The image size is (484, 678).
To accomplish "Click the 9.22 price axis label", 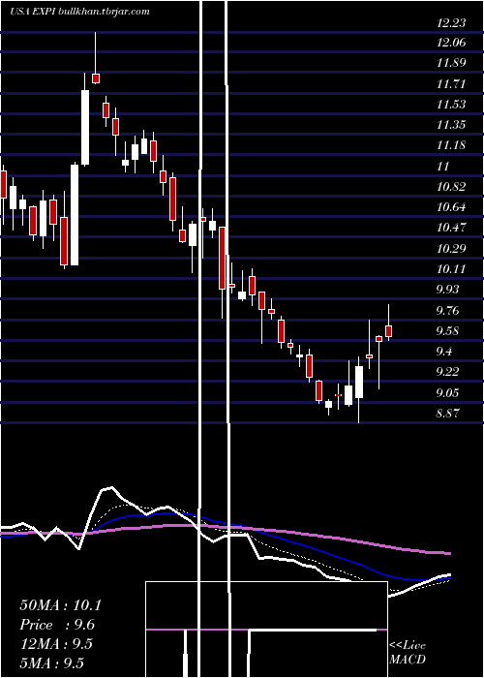I will coord(447,372).
